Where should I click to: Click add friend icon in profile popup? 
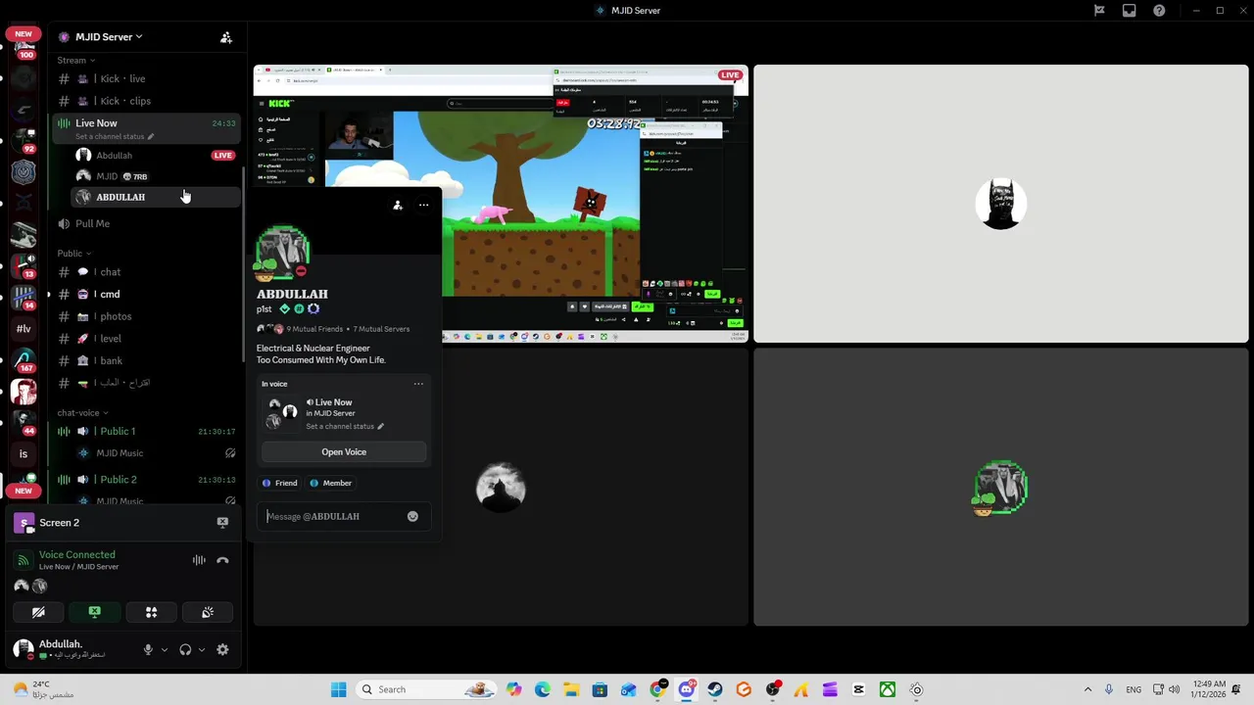397,205
